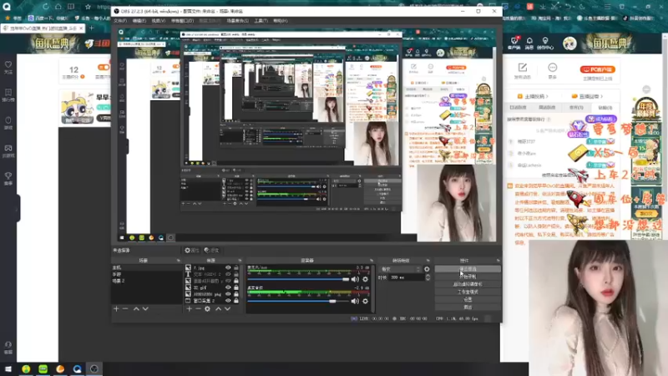
Task: Open the blue Q browser taskbar icon
Action: coord(77,368)
